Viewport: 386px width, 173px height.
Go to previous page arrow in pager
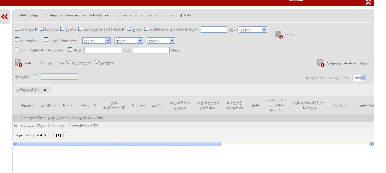(x=51, y=135)
